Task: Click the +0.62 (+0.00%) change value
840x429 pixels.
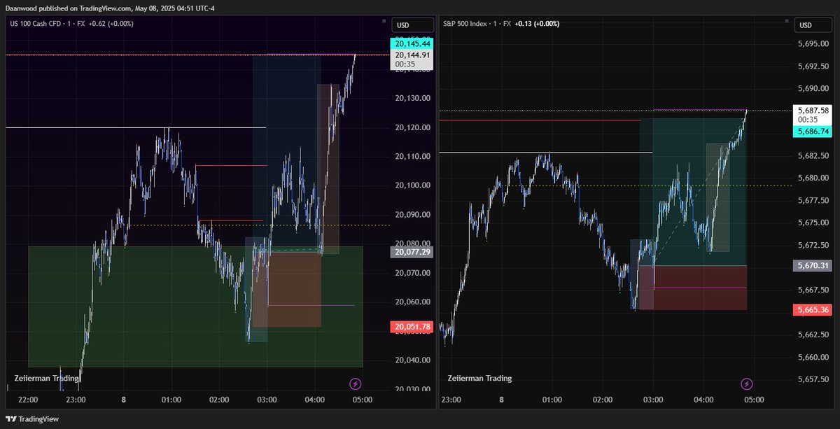Action: point(112,24)
